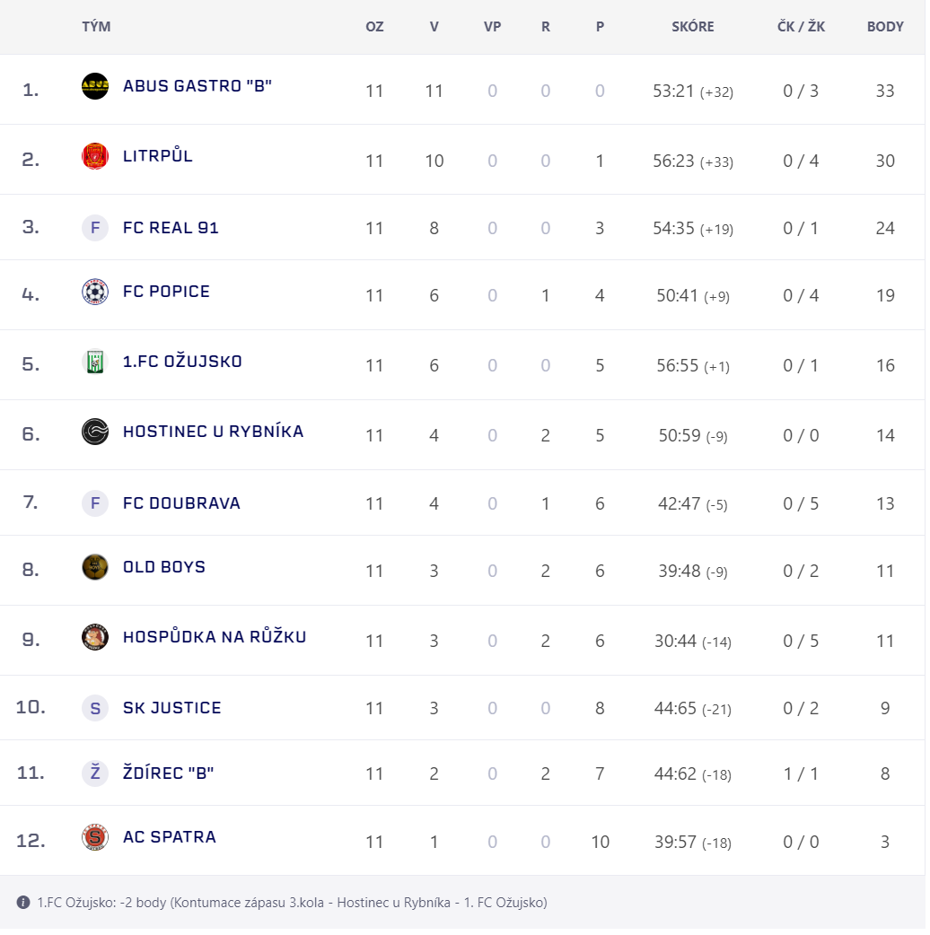The height and width of the screenshot is (935, 930).
Task: Click the FC Popice soccer ball logo
Action: [x=95, y=292]
